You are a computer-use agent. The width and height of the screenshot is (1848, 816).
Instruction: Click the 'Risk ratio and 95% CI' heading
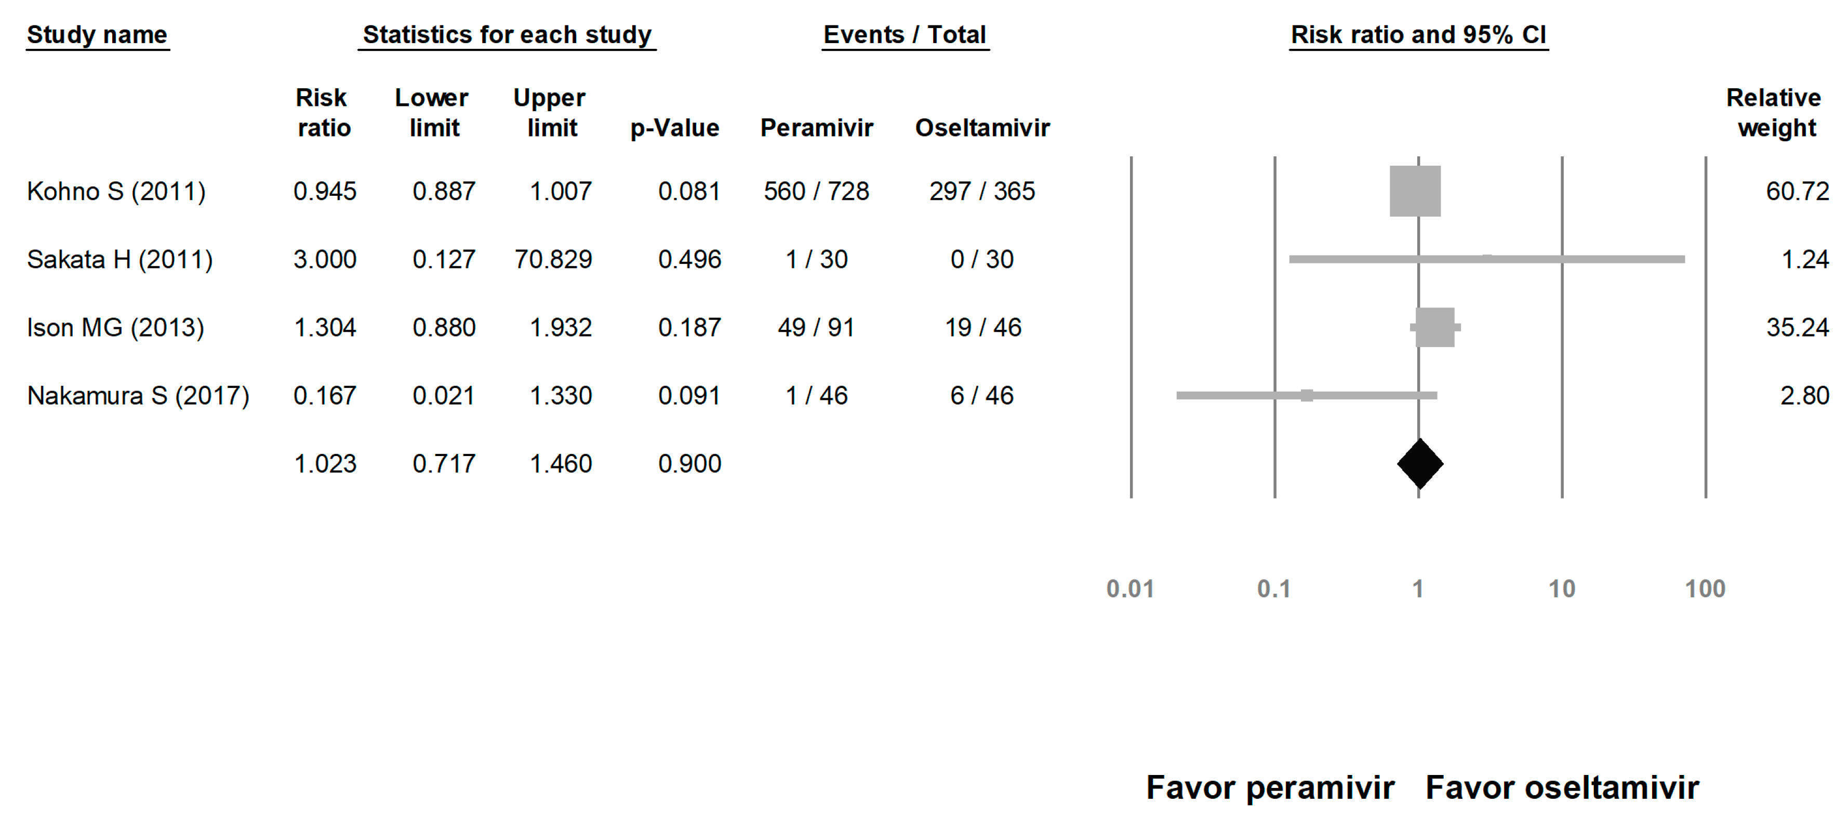(1418, 34)
